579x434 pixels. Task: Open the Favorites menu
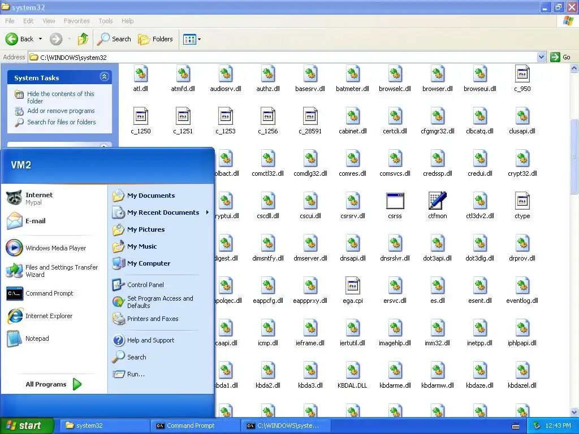click(x=76, y=21)
